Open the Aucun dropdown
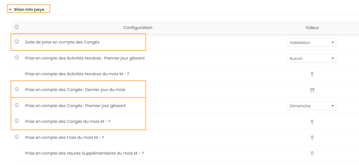Viewport: 359px width, 166px height. [x=312, y=58]
